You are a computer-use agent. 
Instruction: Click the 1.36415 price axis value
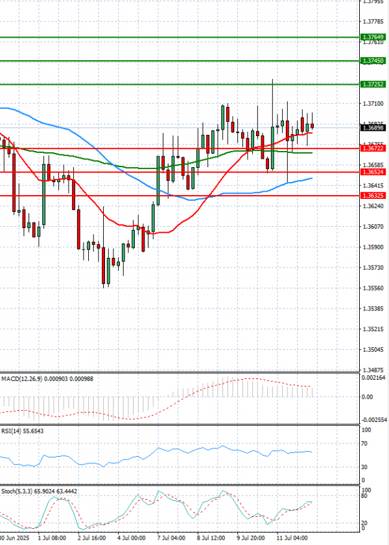373,185
